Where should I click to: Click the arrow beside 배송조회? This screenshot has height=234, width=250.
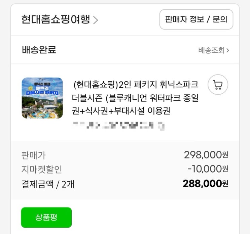(x=228, y=51)
